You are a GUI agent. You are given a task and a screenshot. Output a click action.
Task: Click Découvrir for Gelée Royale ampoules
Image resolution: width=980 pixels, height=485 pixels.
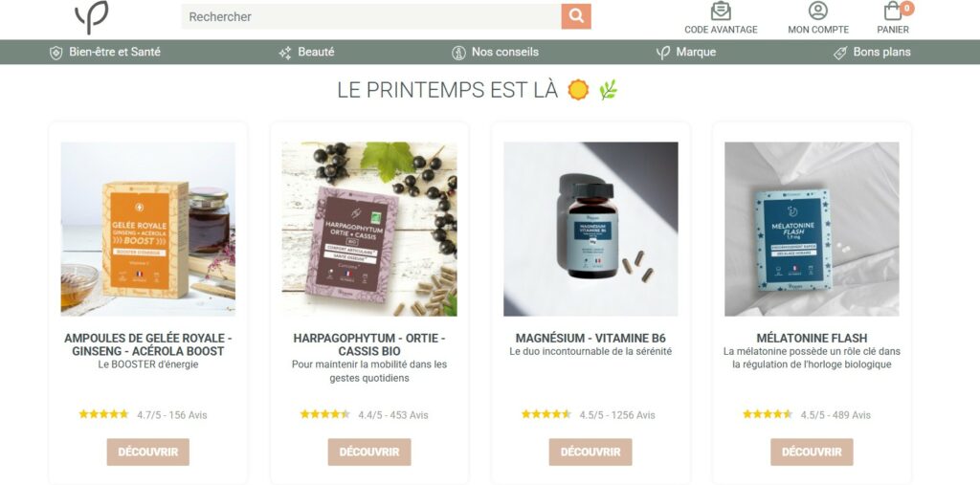pyautogui.click(x=148, y=452)
